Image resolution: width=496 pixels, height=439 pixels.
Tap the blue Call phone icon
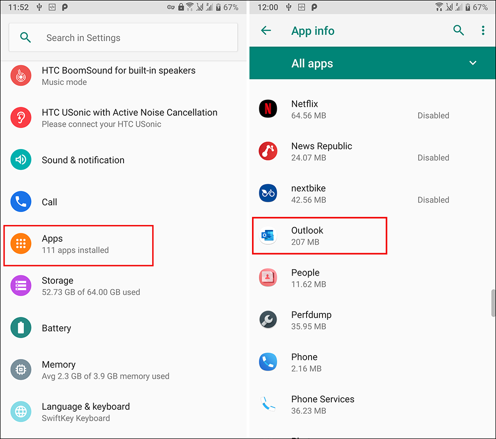tap(21, 202)
